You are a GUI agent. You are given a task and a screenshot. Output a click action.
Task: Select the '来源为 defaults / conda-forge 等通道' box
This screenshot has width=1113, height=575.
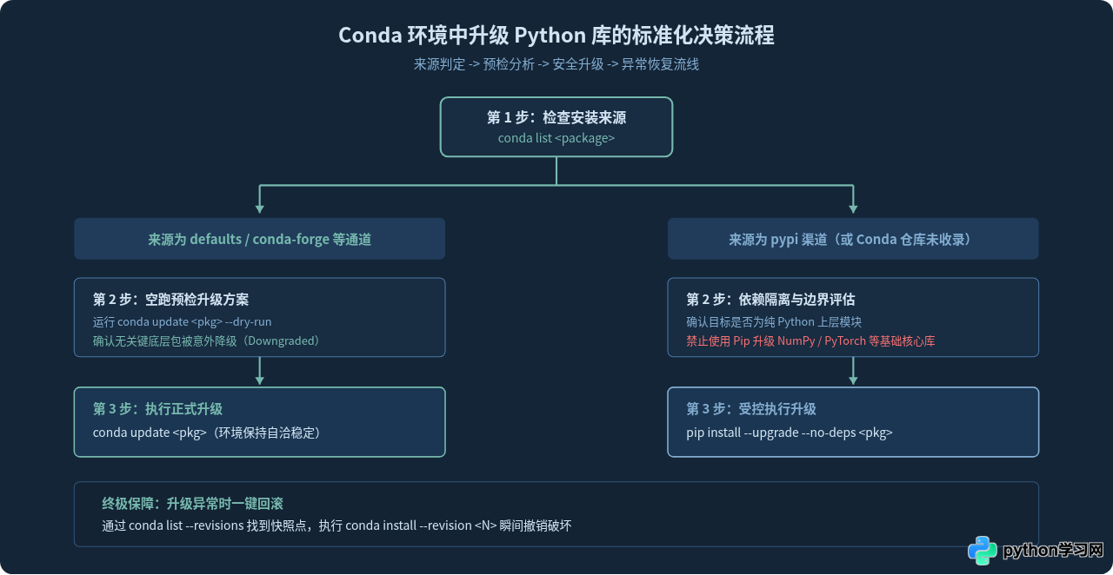click(x=259, y=239)
